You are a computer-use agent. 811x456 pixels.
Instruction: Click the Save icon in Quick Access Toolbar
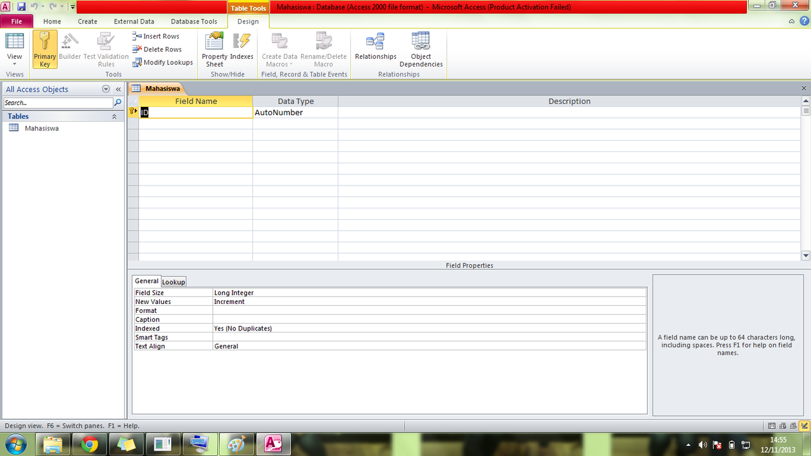pyautogui.click(x=21, y=7)
